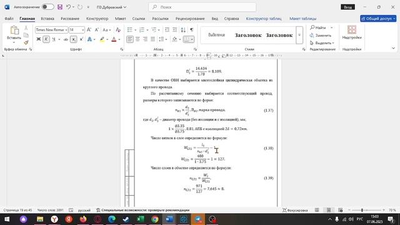The image size is (400, 225).
Task: Open bullet list style dropdown
Action: [135, 30]
